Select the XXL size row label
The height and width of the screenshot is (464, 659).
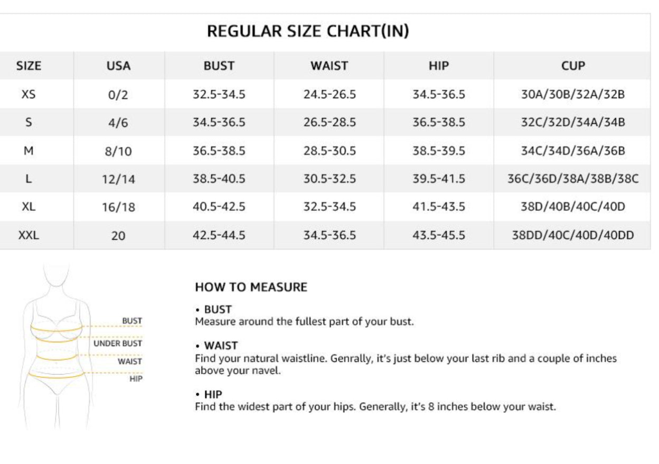29,235
